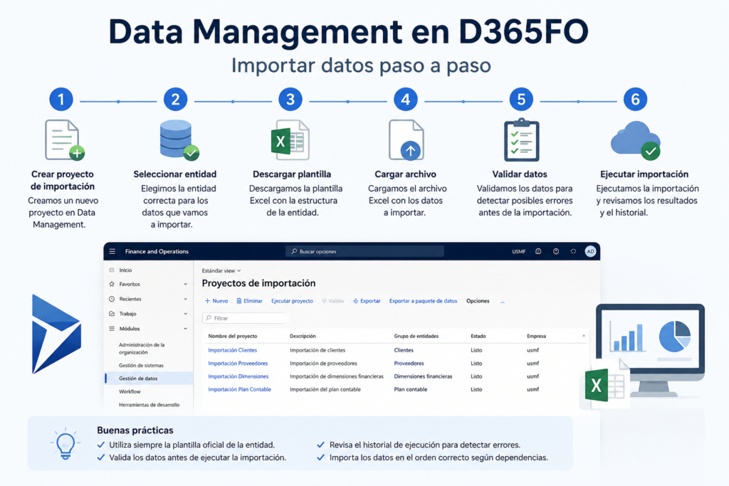729x486 pixels.
Task: Click the Filtrar input field
Action: pyautogui.click(x=245, y=318)
